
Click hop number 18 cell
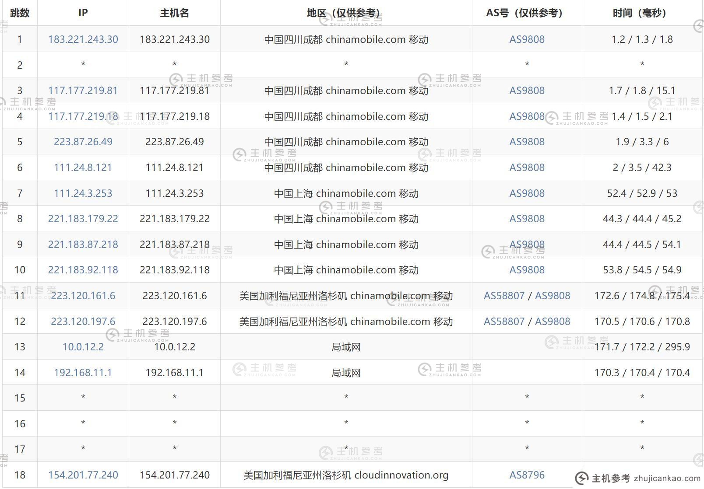20,475
